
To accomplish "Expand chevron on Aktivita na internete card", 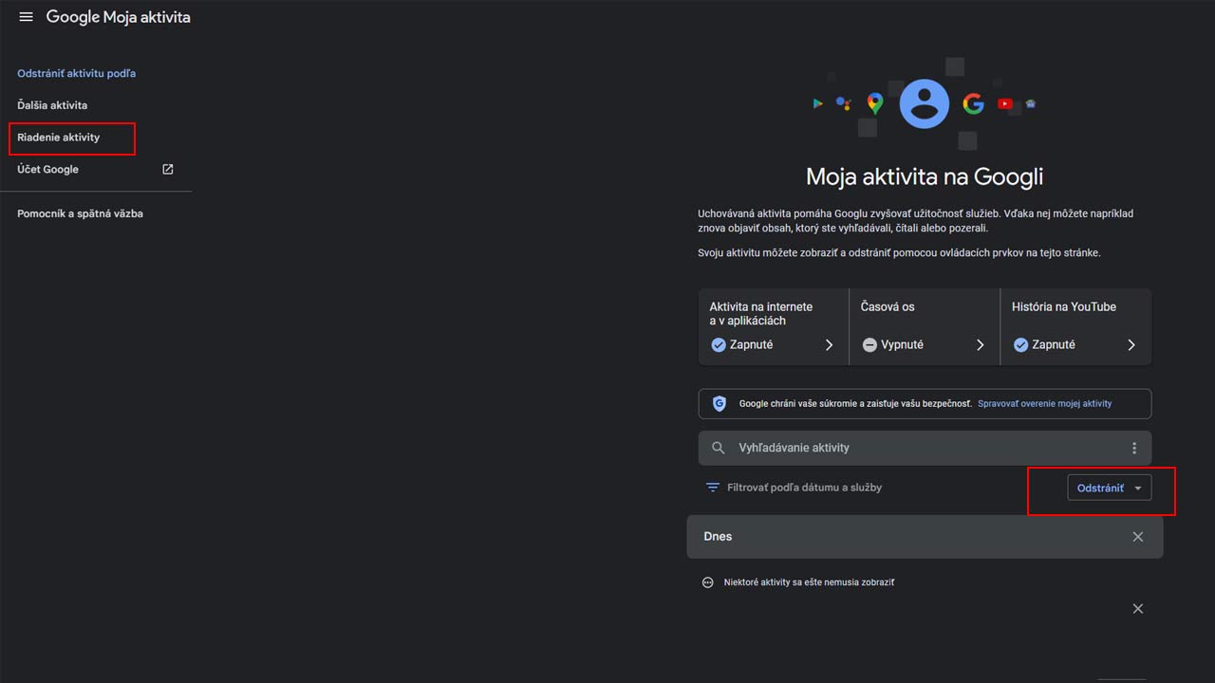I will pos(829,345).
